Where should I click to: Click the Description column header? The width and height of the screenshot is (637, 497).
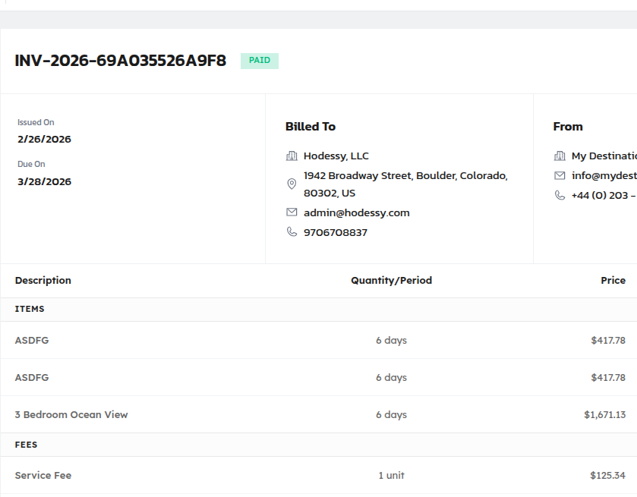pos(43,281)
